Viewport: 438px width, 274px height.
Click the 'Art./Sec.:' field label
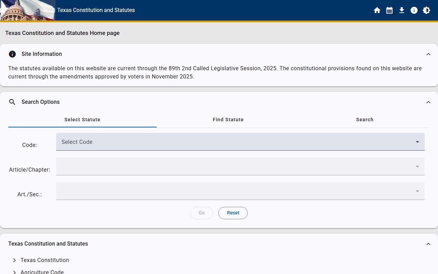pos(29,194)
